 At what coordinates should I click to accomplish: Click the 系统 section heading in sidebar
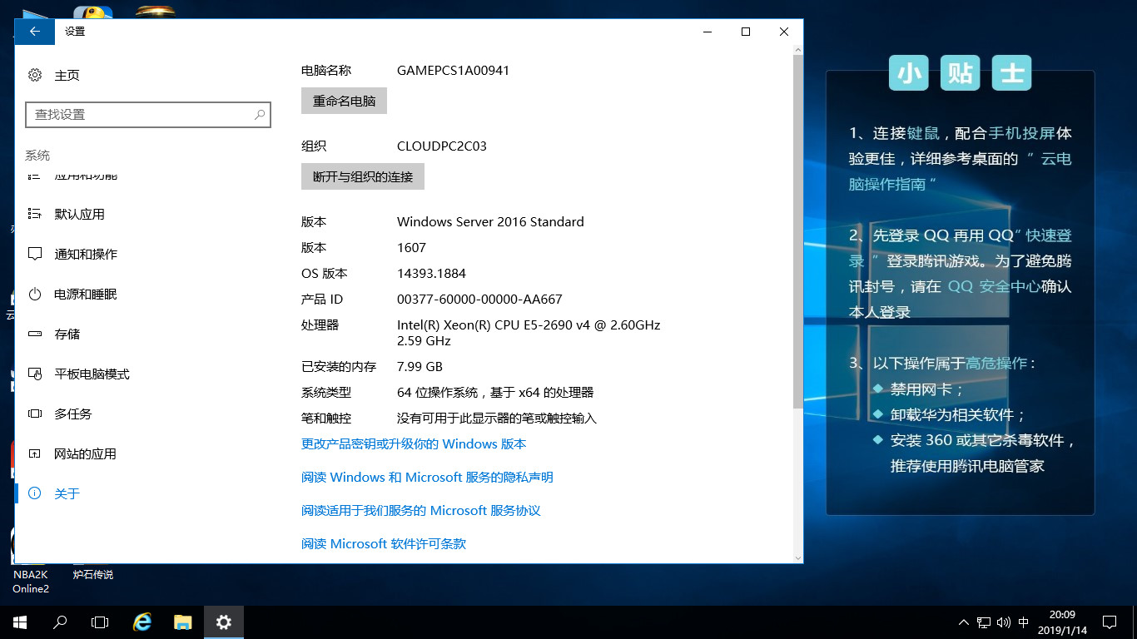[37, 156]
